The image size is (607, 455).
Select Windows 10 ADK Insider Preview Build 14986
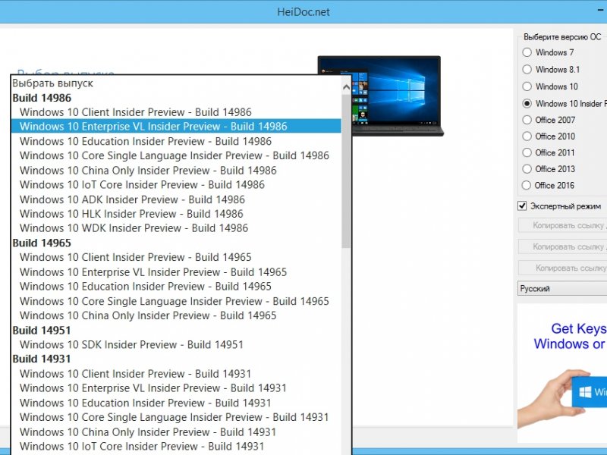point(176,199)
